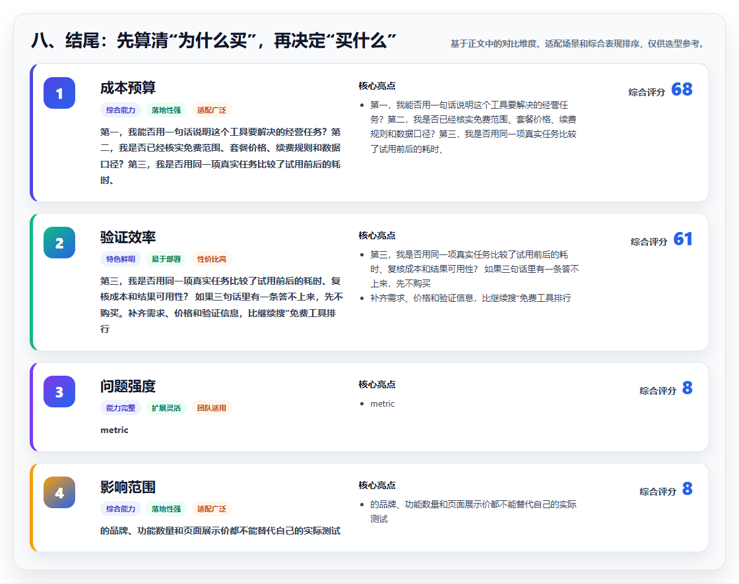The image size is (739, 584).
Task: Click the rank 1 number badge
Action: click(x=59, y=93)
